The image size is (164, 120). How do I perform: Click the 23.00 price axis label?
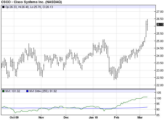click(x=160, y=70)
